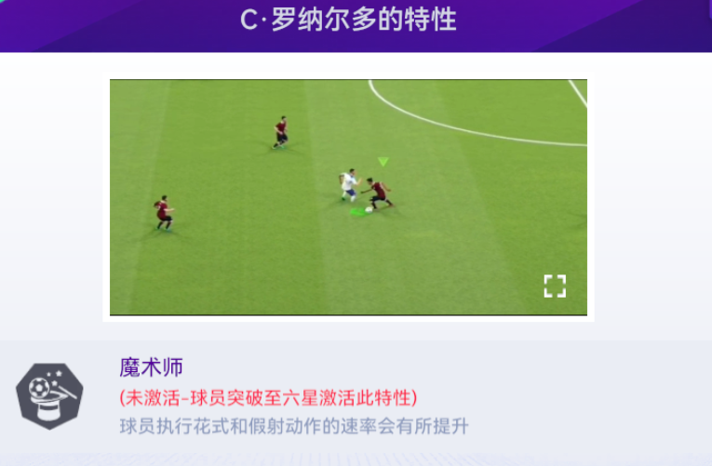Play the trait demo video

point(348,197)
